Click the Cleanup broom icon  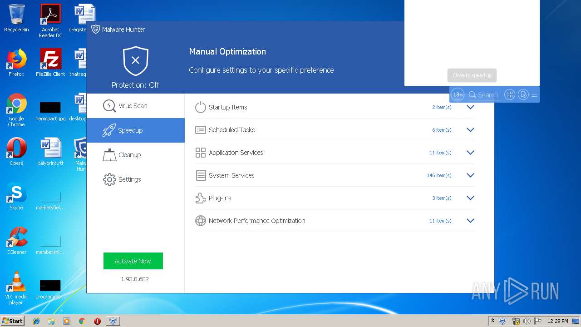pyautogui.click(x=109, y=155)
